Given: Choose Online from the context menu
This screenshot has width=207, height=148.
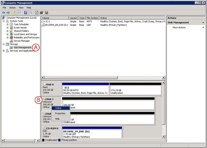Looking at the screenshot, I should point(58,108).
